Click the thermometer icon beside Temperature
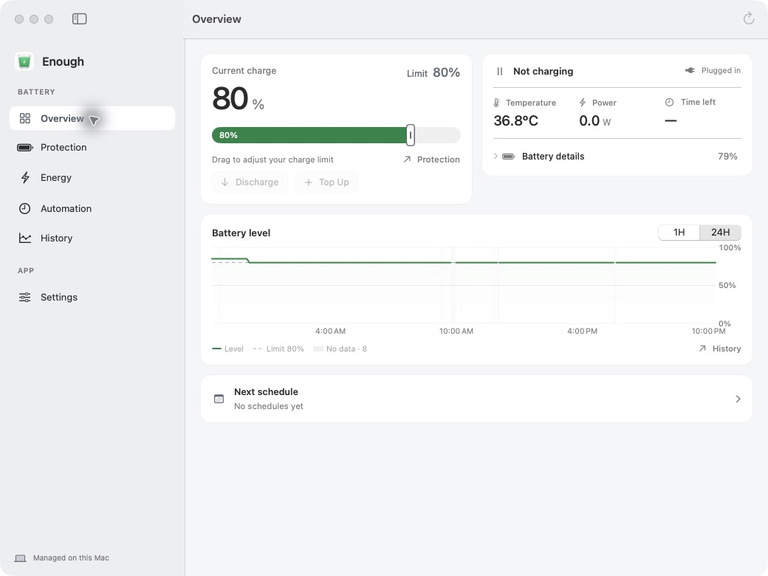The height and width of the screenshot is (576, 768). 497,103
